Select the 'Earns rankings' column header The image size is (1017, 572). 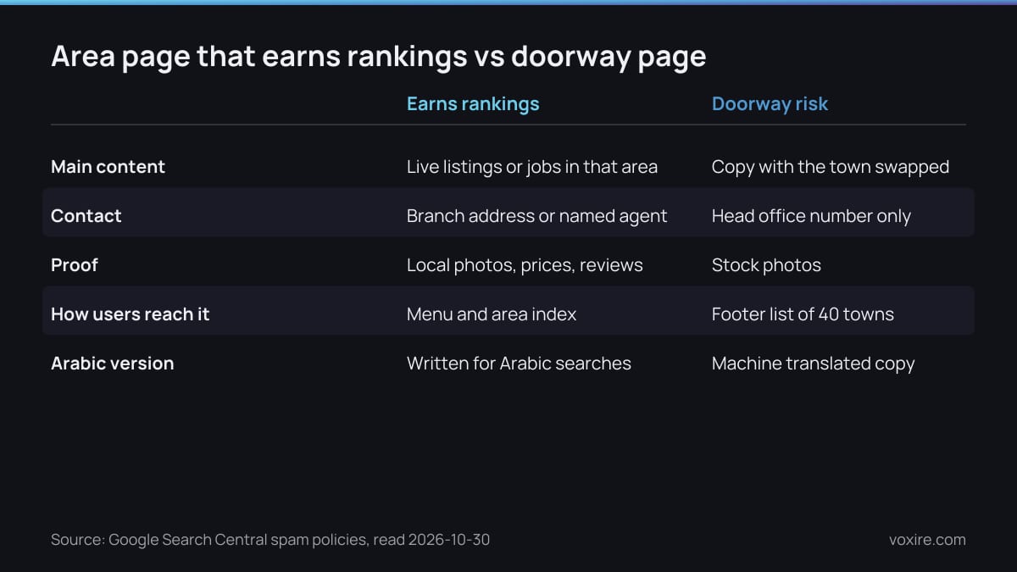click(x=473, y=103)
